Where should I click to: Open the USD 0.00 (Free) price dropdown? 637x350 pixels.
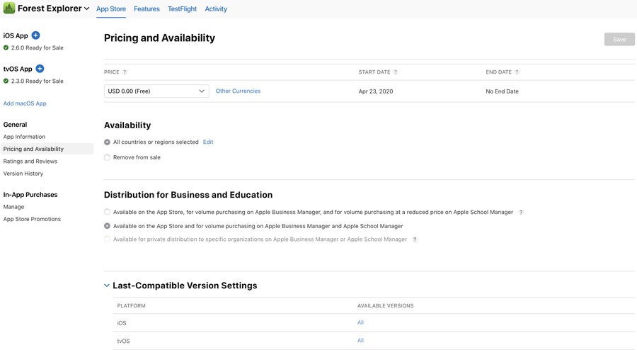[156, 91]
